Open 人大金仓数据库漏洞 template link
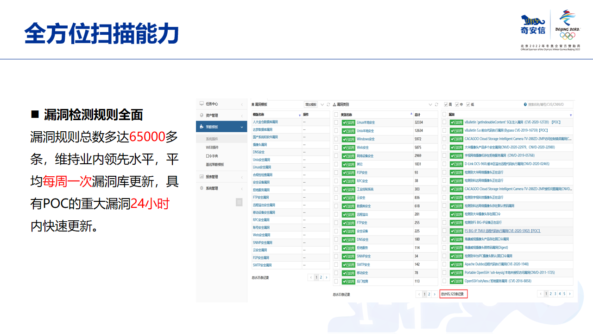Viewport: 593px width, 334px height. tap(266, 122)
